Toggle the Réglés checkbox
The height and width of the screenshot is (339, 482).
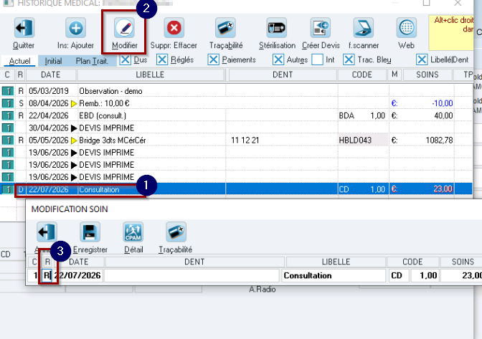(162, 59)
